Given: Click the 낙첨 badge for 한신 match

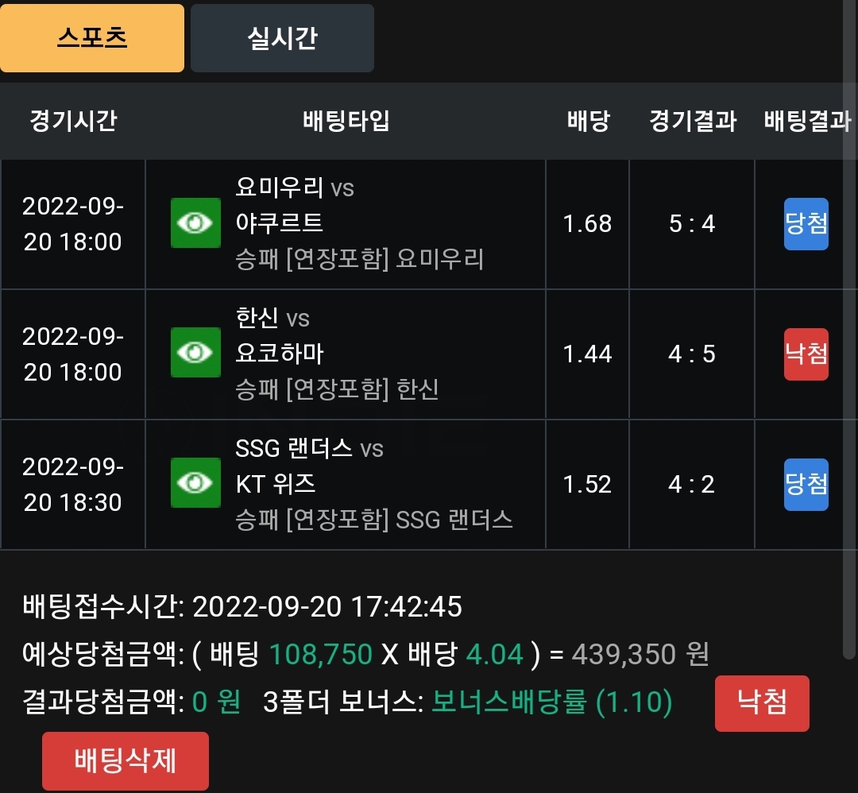Looking at the screenshot, I should pos(806,354).
